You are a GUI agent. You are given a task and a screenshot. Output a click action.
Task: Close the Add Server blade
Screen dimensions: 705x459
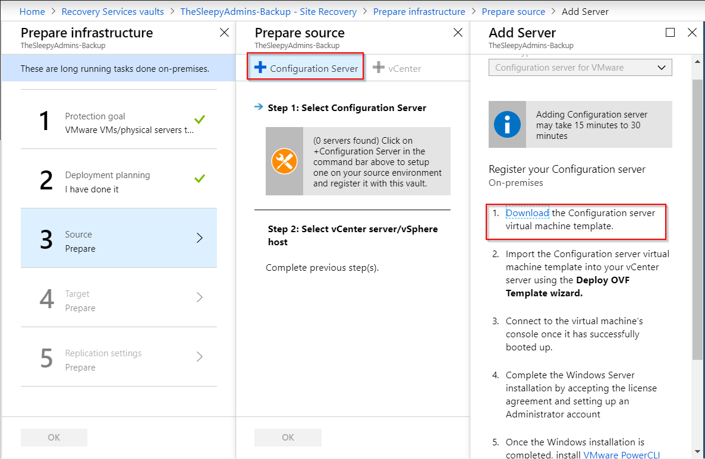click(692, 33)
